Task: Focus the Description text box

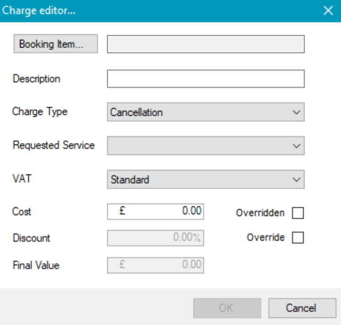Action: [205, 79]
